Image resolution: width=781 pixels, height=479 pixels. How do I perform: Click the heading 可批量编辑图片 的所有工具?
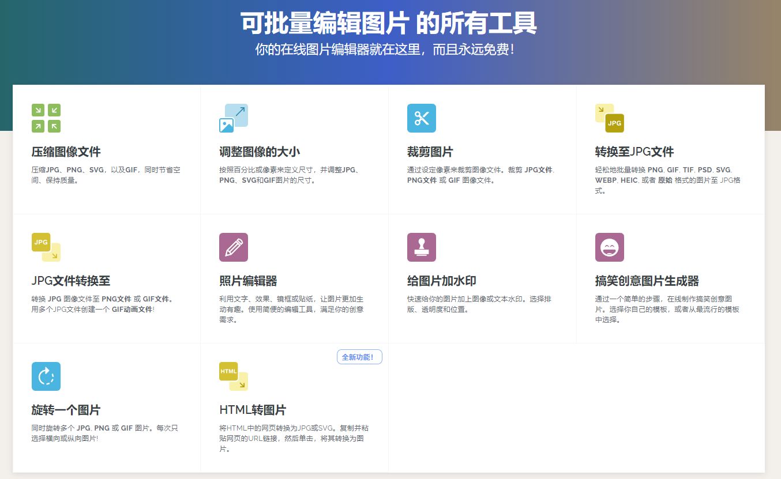click(389, 23)
